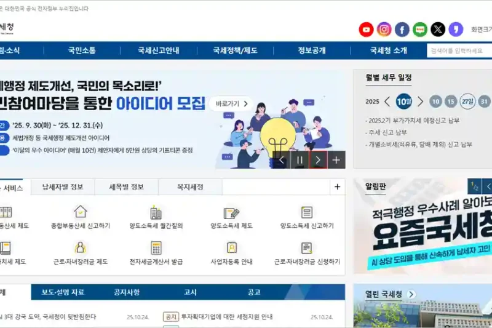492x328 pixels.
Task: Open 양도소득세 제도 pencil icon
Action: point(232,213)
